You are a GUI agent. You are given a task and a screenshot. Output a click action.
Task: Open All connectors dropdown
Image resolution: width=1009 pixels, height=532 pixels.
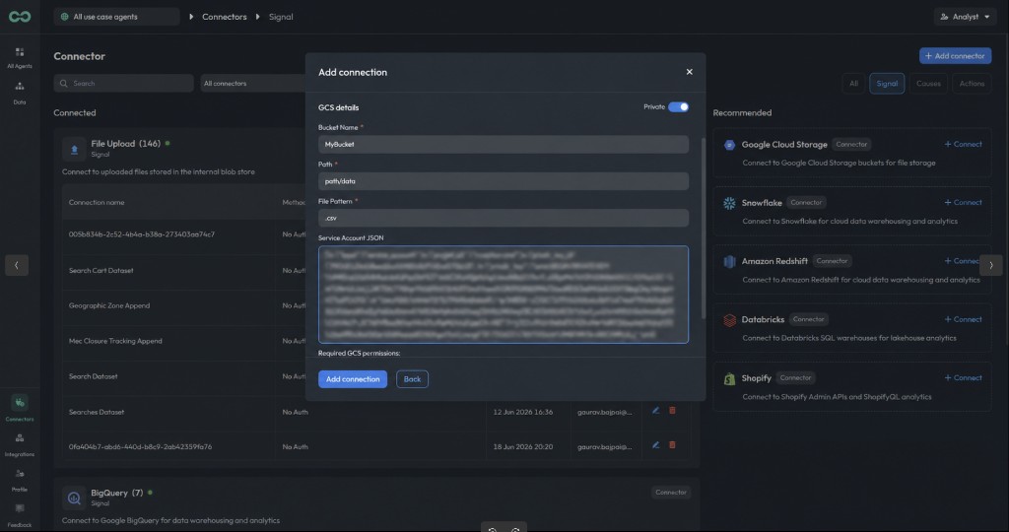pos(252,83)
